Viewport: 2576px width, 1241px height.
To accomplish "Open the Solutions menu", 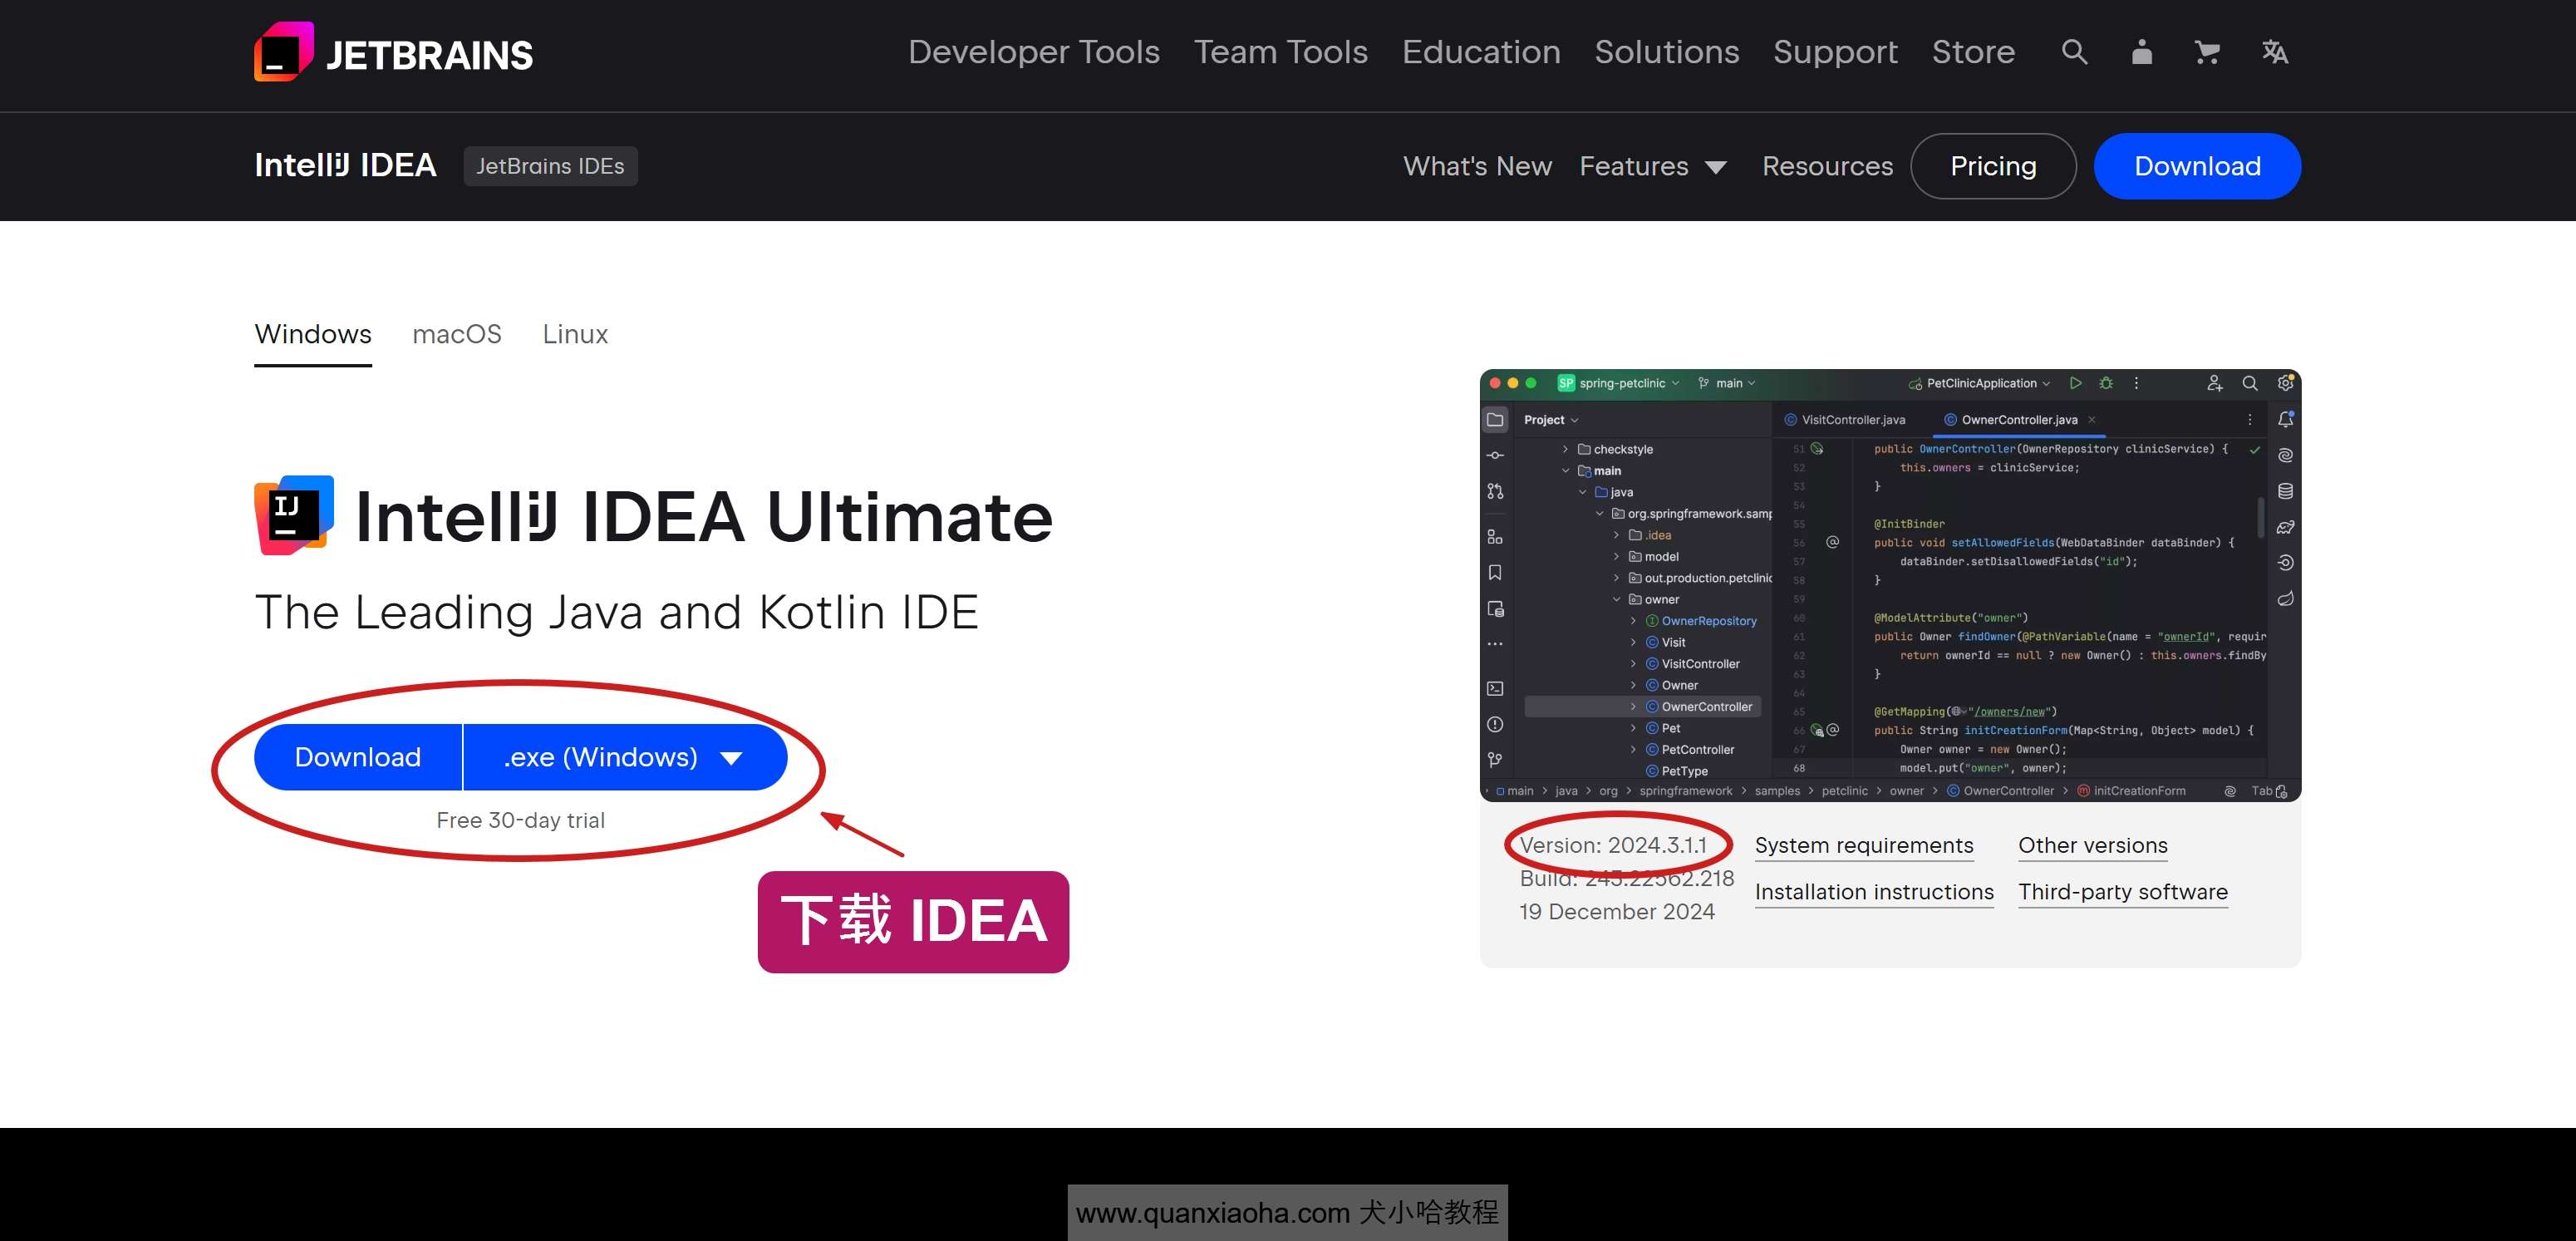I will [x=1667, y=52].
